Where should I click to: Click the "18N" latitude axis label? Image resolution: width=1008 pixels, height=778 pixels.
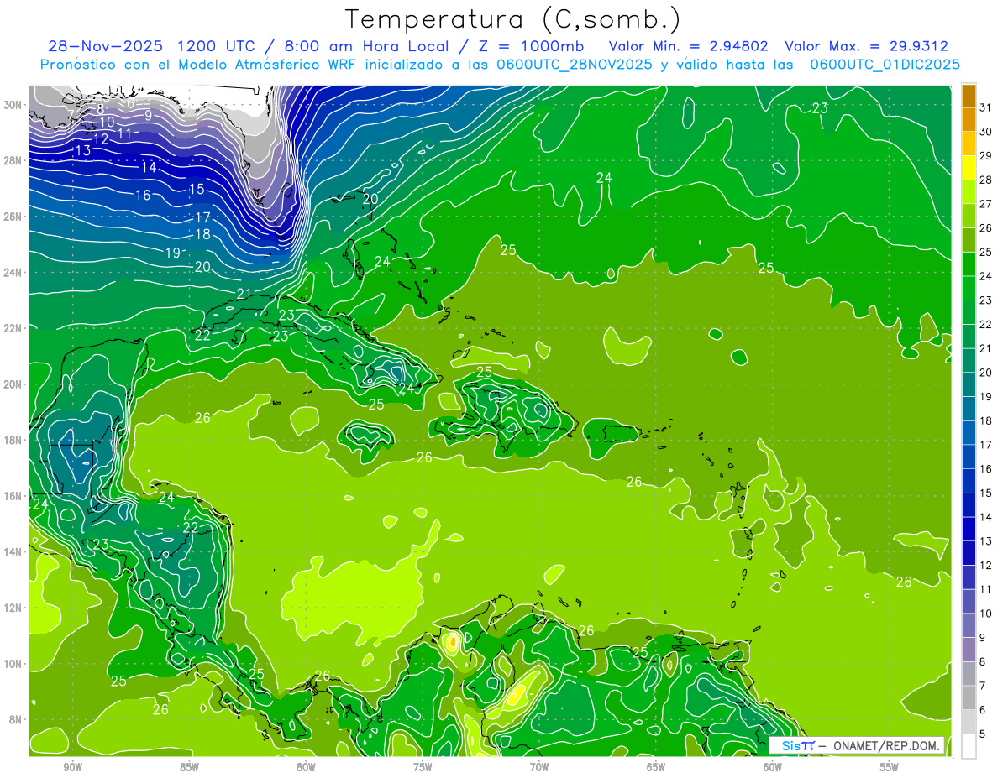(x=13, y=440)
